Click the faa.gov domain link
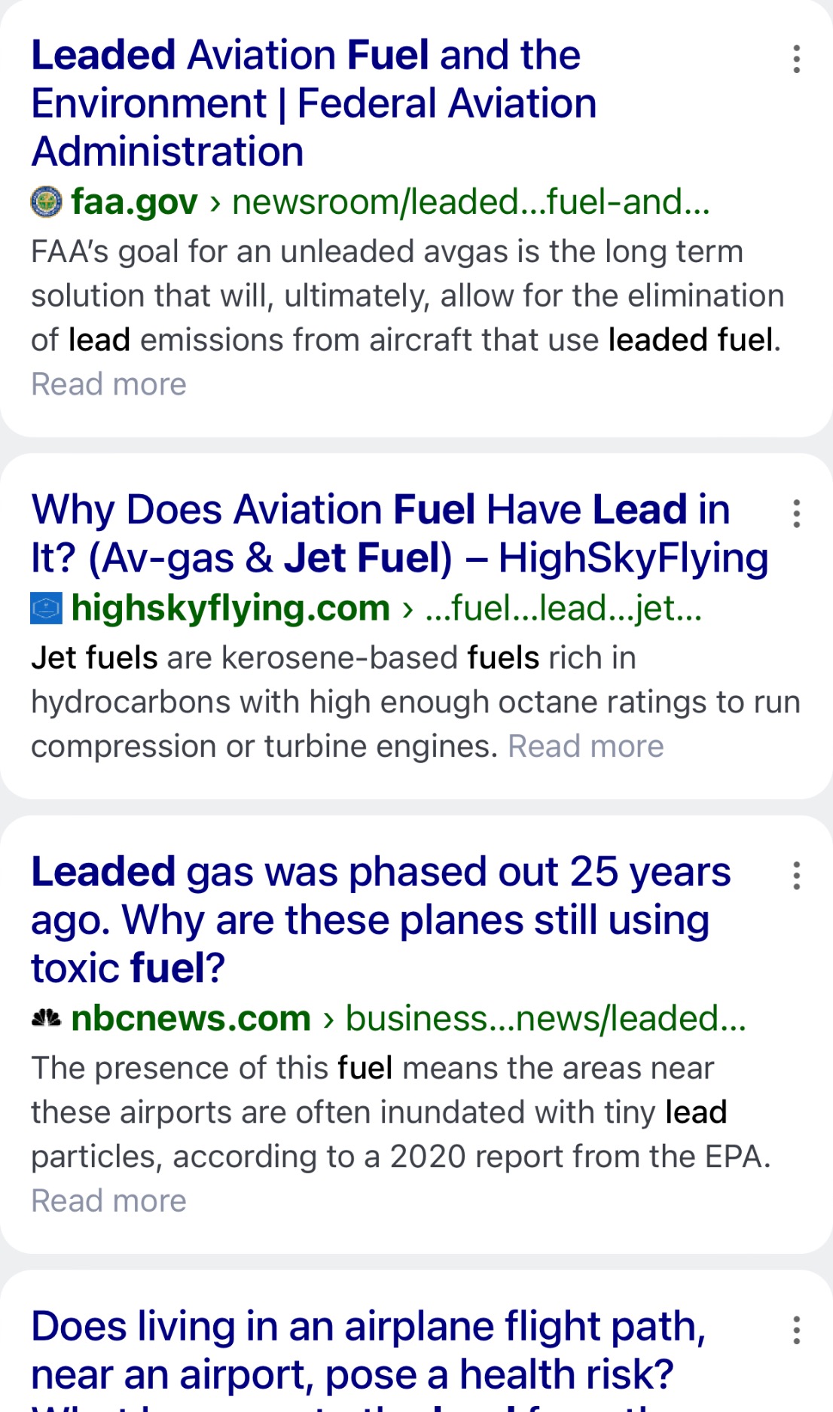Screen dimensions: 833x1412 (134, 202)
